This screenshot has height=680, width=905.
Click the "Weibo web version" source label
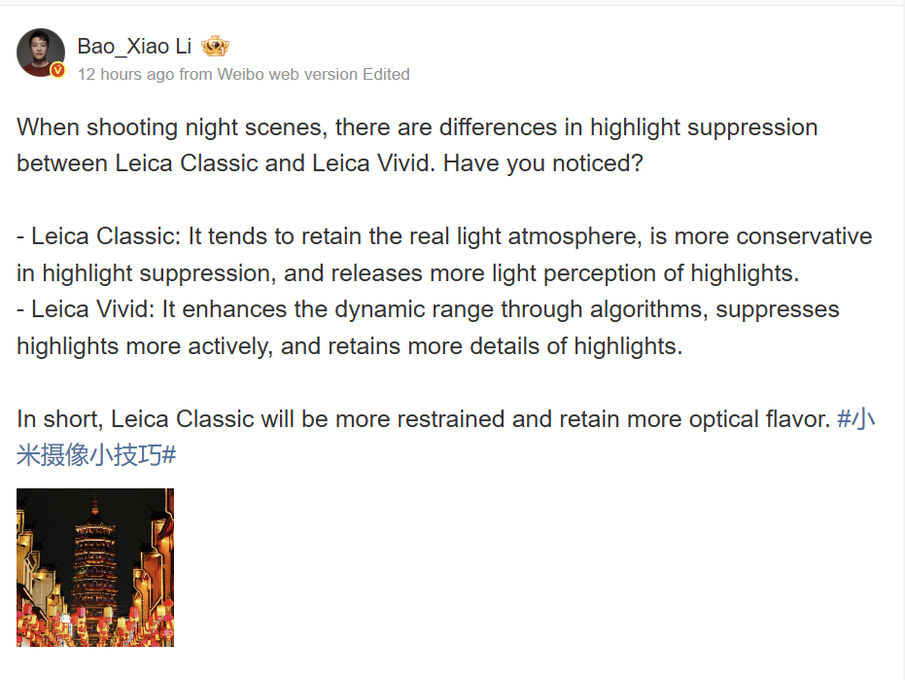pyautogui.click(x=287, y=74)
